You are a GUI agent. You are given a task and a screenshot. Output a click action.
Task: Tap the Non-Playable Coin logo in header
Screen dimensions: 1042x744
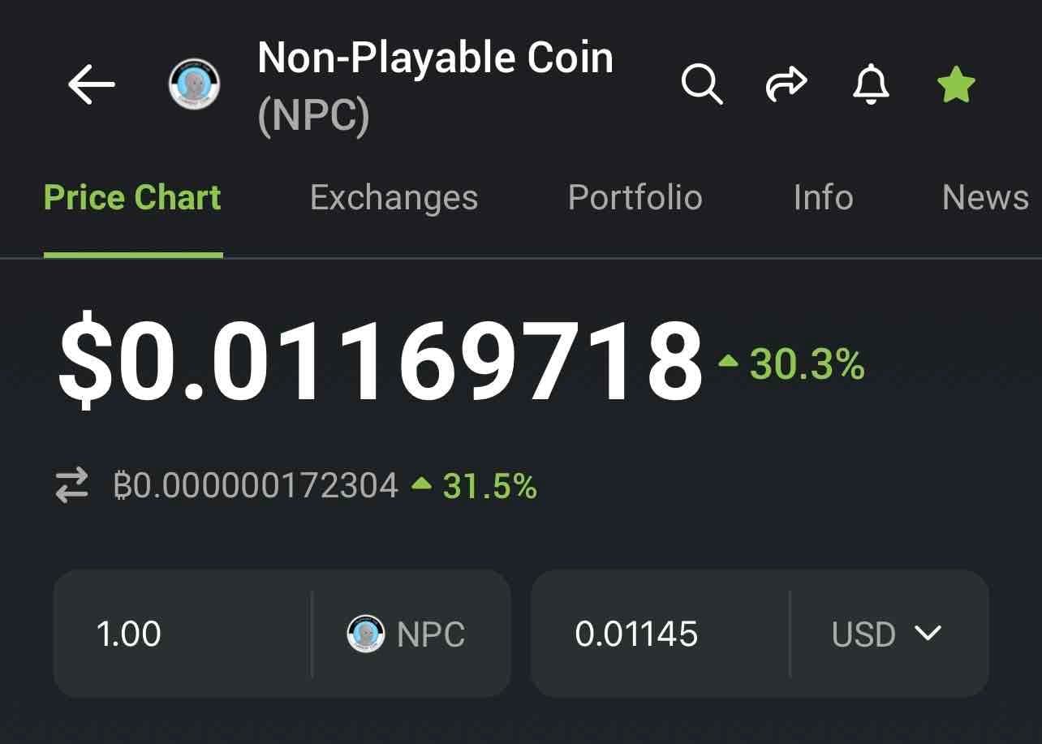coord(195,84)
